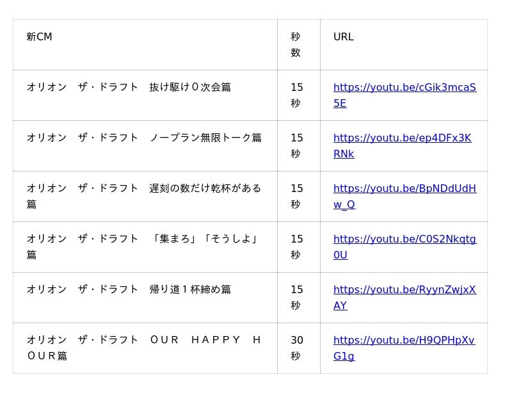Click the 「集まろ」「そうしよ」篇 title cell
Viewport: 512px width, 393px height.
coord(145,247)
